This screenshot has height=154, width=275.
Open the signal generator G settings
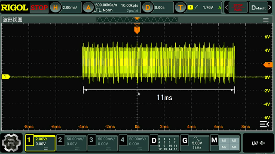pyautogui.click(x=195, y=143)
